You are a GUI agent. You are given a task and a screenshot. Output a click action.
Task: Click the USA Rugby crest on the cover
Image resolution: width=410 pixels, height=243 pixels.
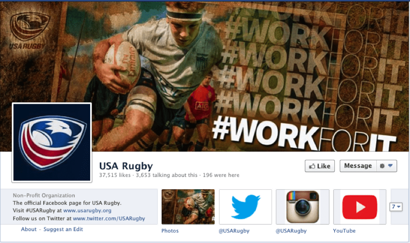29,30
